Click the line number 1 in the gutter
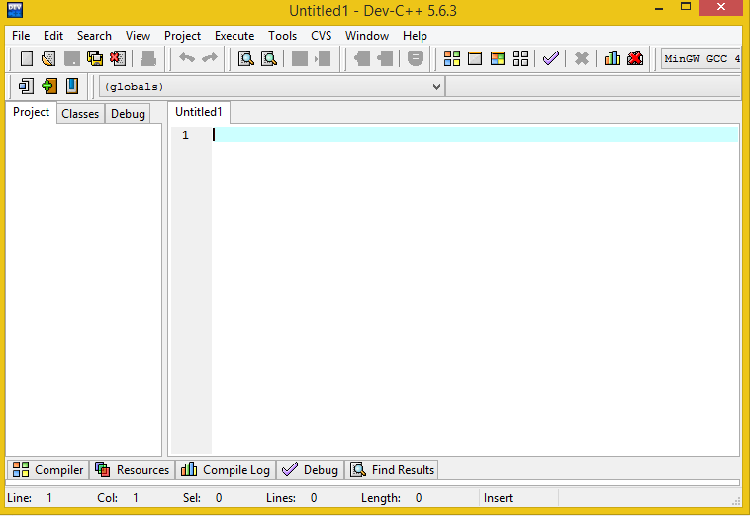This screenshot has height=516, width=750. 186,135
